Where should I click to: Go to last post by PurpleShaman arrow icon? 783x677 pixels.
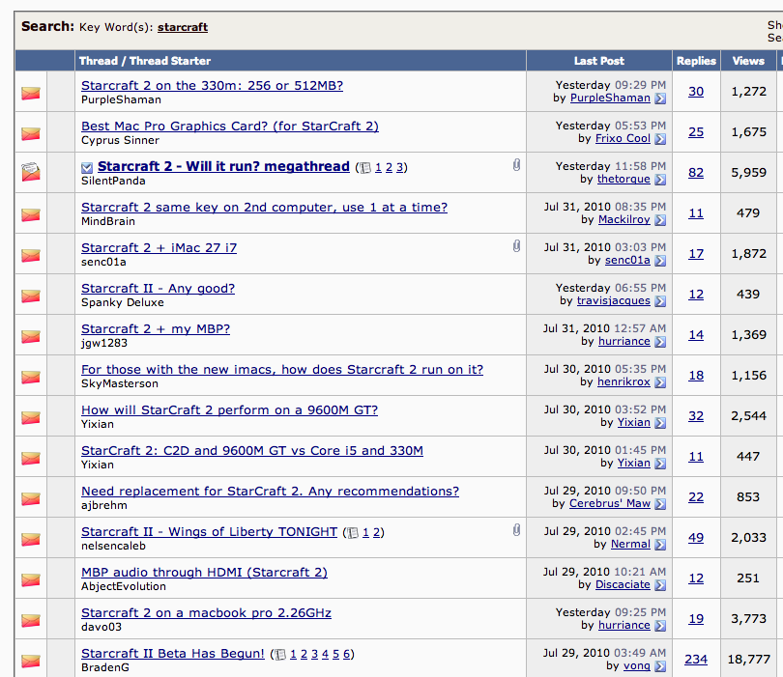click(660, 99)
